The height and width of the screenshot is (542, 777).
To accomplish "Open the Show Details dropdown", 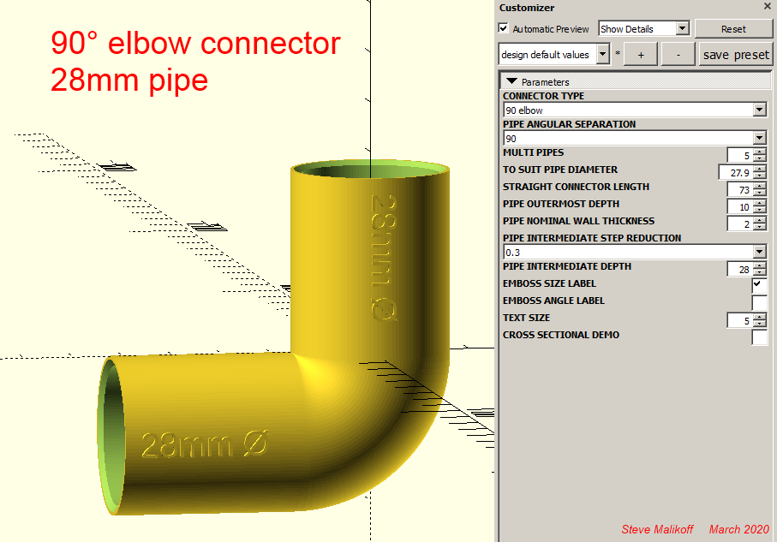I will coord(683,28).
